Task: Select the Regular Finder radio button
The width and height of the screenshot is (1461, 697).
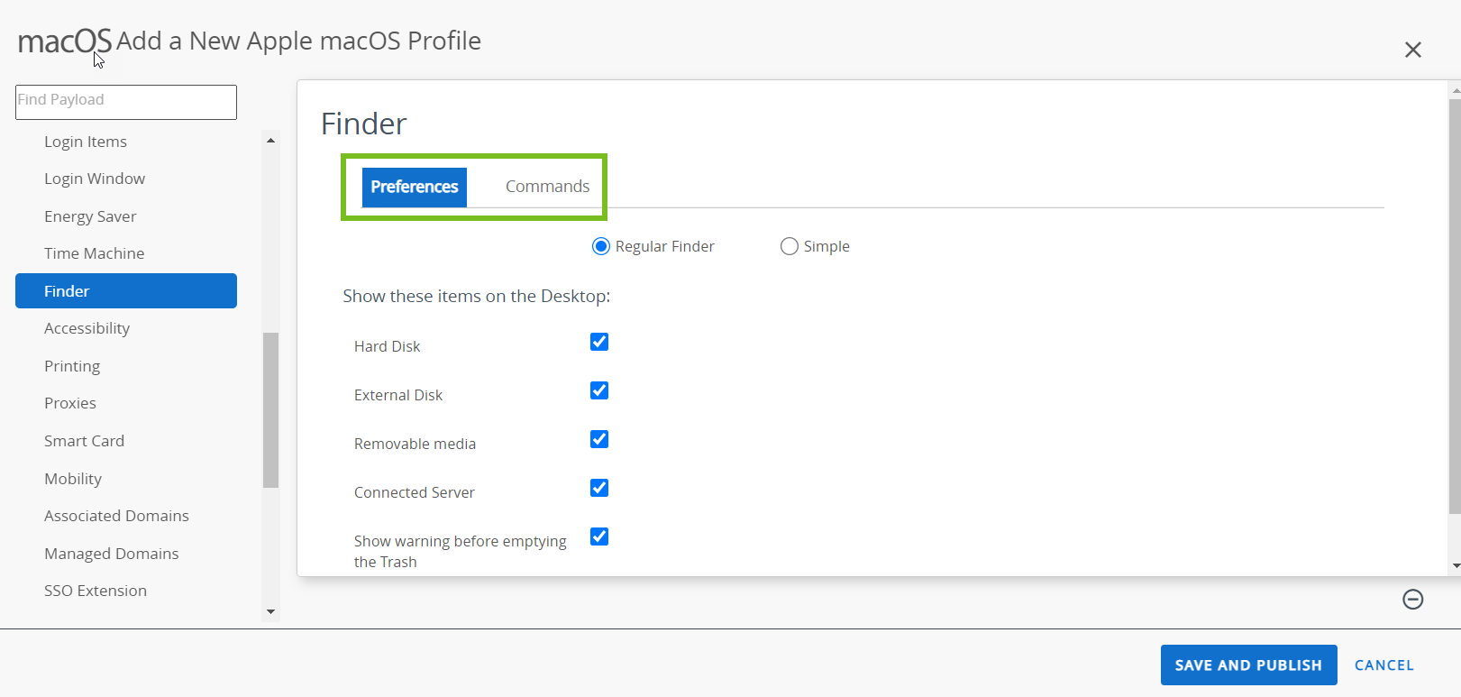Action: (601, 246)
